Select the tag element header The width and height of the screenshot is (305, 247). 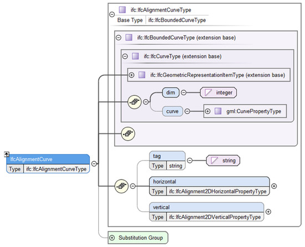pos(167,156)
